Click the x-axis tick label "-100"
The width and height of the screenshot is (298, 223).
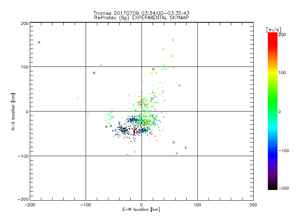coord(86,205)
